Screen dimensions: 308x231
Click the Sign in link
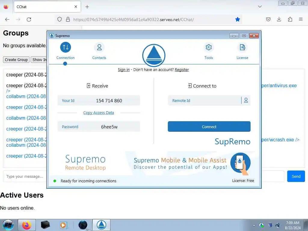tap(124, 70)
